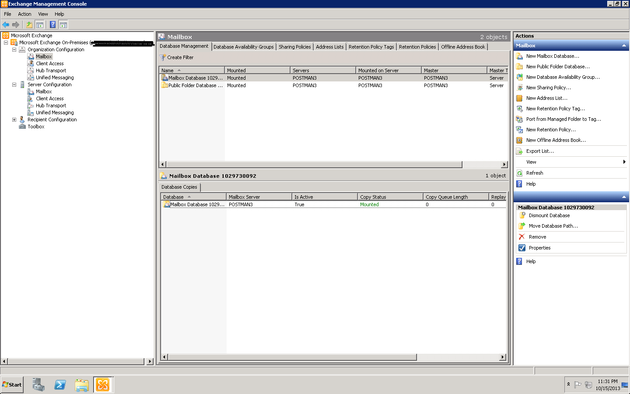Image resolution: width=630 pixels, height=394 pixels.
Task: Switch to the Sharing Policies tab
Action: pos(295,47)
